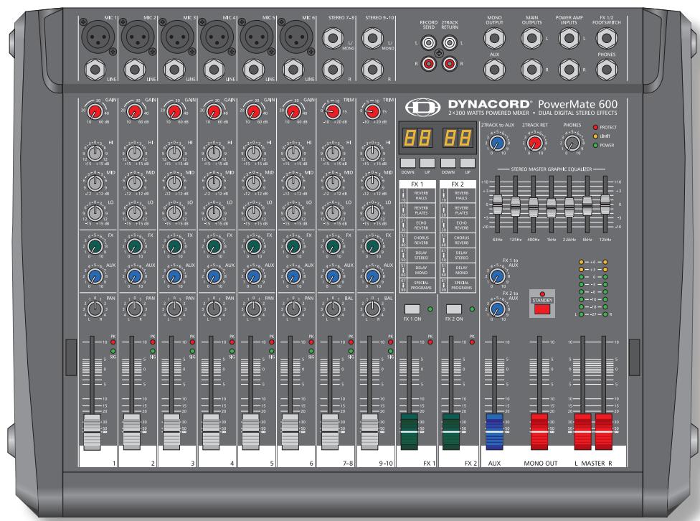Select the RECORD SEND left RCA connector
This screenshot has width=700, height=521.
coord(427,42)
